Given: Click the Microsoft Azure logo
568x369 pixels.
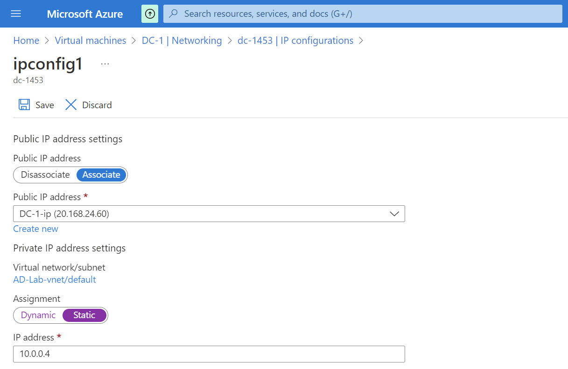Looking at the screenshot, I should click(84, 14).
